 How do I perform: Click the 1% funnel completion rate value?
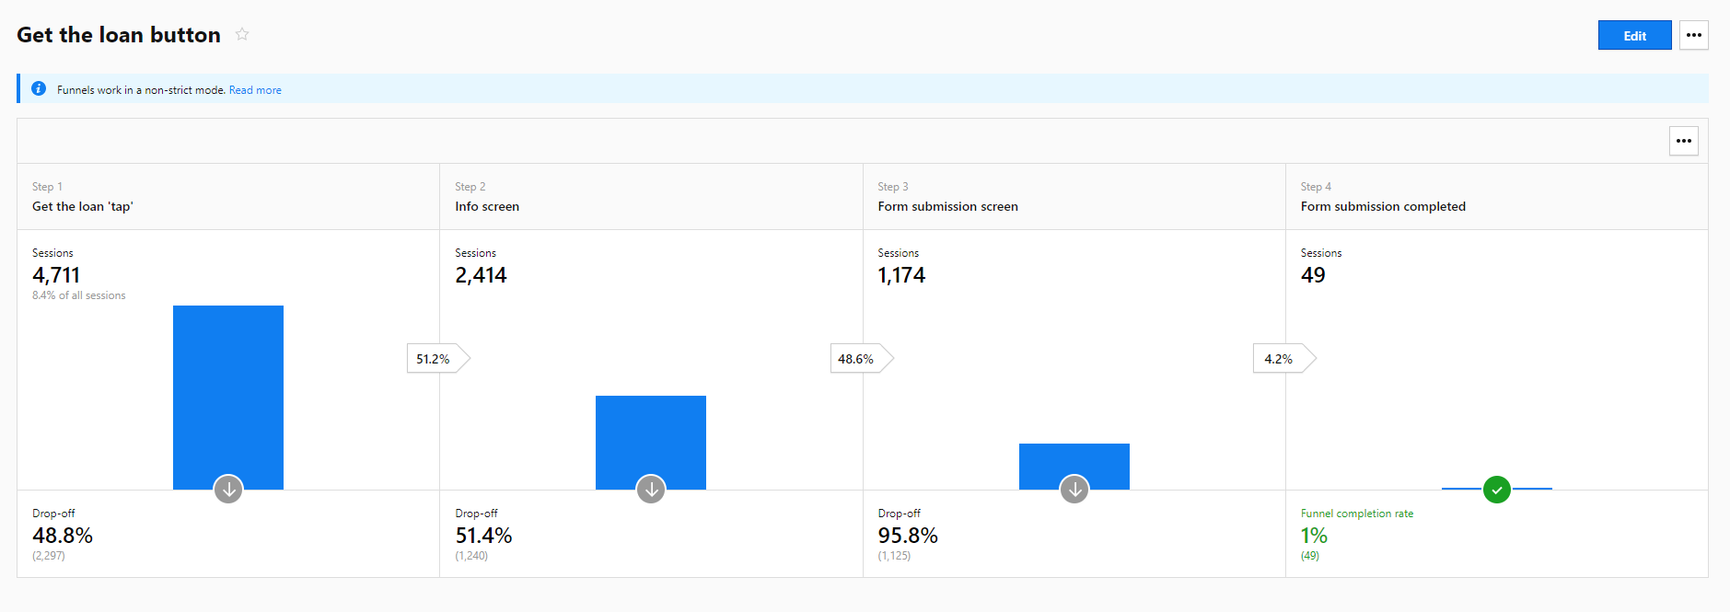1314,536
